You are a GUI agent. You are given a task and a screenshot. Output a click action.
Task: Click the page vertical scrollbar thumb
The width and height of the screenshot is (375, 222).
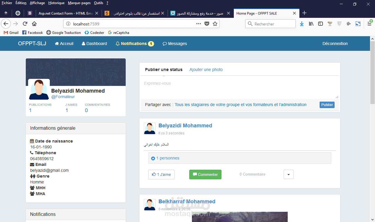(x=372, y=72)
